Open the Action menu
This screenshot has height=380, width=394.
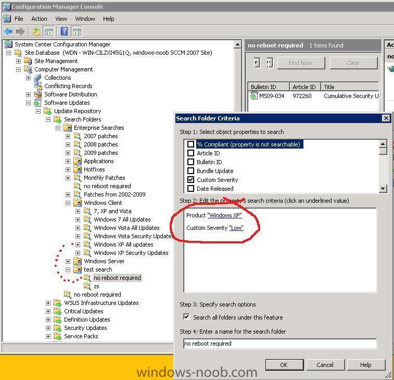pos(39,19)
